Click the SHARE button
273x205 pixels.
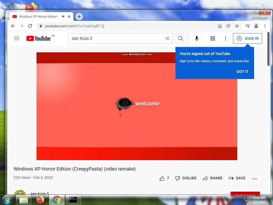pos(212,178)
